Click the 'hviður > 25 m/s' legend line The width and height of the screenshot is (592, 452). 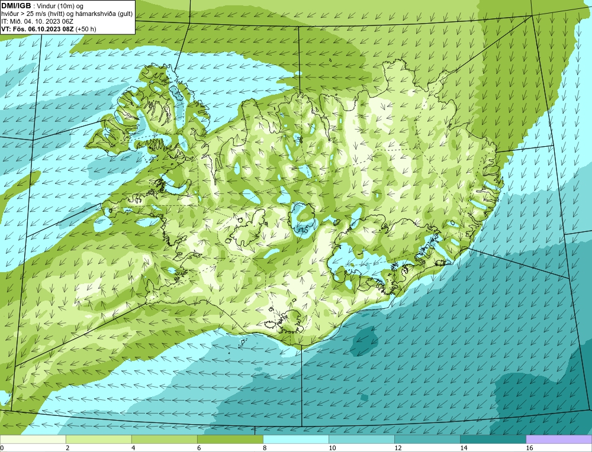[x=67, y=14]
